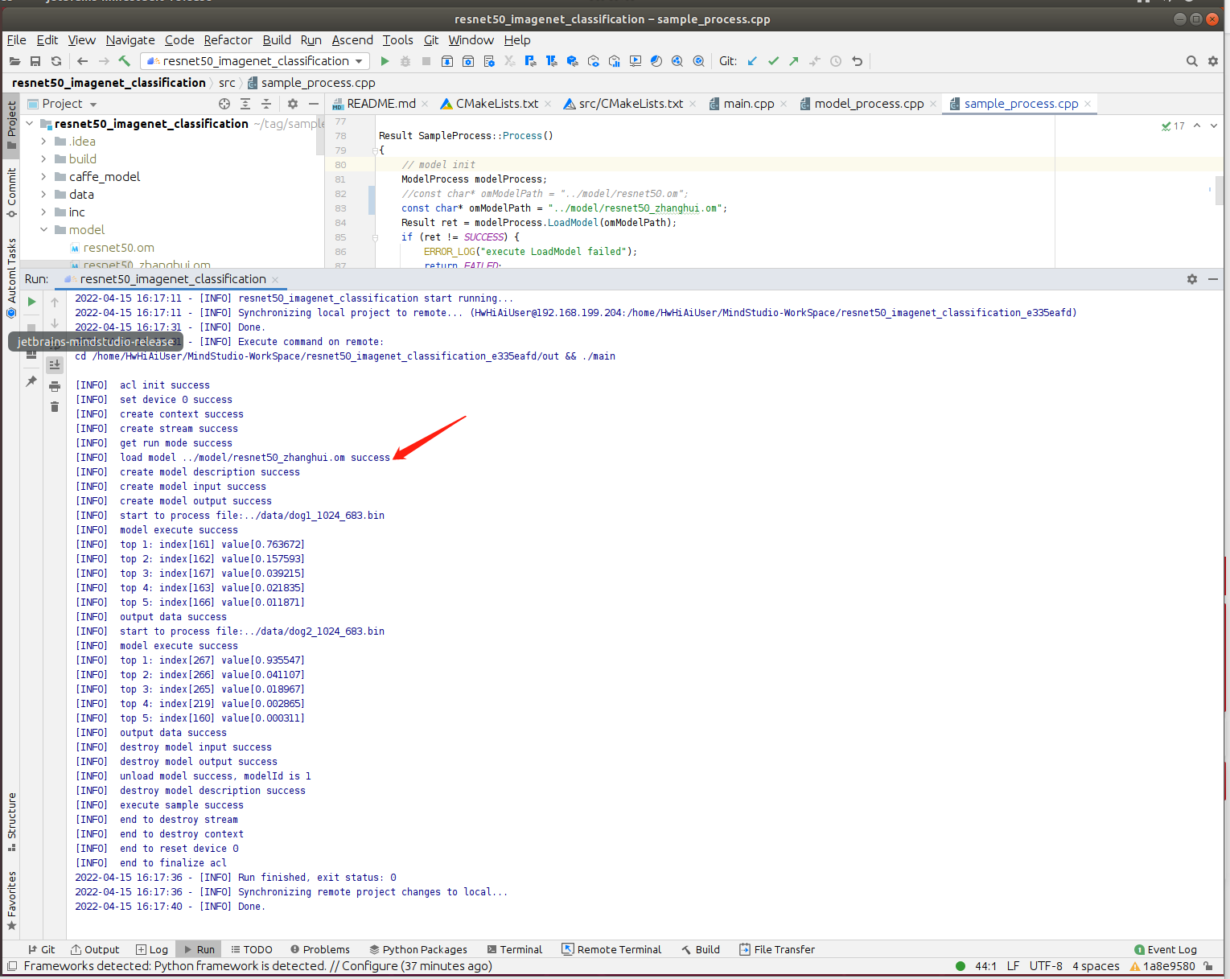Open the File Transfer tool window
1230x979 pixels.
[x=777, y=949]
